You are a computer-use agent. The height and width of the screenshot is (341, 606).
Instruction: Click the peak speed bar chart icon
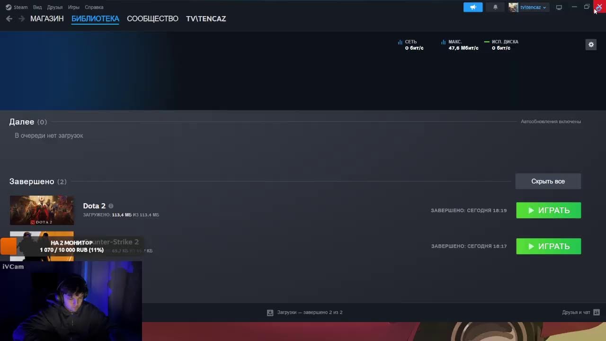pyautogui.click(x=444, y=42)
